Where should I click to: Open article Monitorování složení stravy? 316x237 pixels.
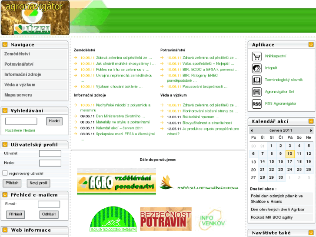coord(210,111)
